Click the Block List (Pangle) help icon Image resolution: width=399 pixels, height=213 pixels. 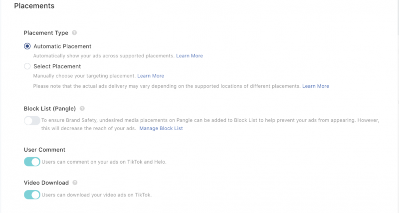point(82,108)
